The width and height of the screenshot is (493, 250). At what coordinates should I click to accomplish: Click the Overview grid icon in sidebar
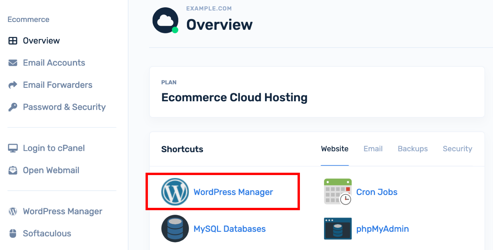tap(13, 41)
